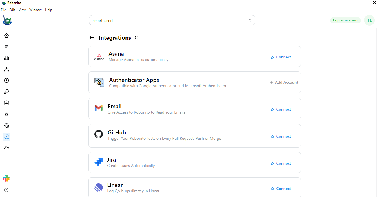Click the Integrations heading
This screenshot has width=377, height=199.
point(115,38)
